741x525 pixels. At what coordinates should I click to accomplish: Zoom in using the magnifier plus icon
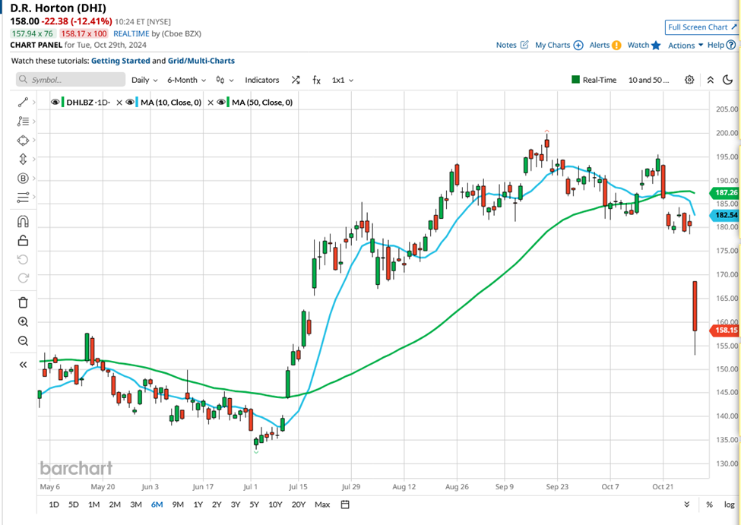click(22, 322)
